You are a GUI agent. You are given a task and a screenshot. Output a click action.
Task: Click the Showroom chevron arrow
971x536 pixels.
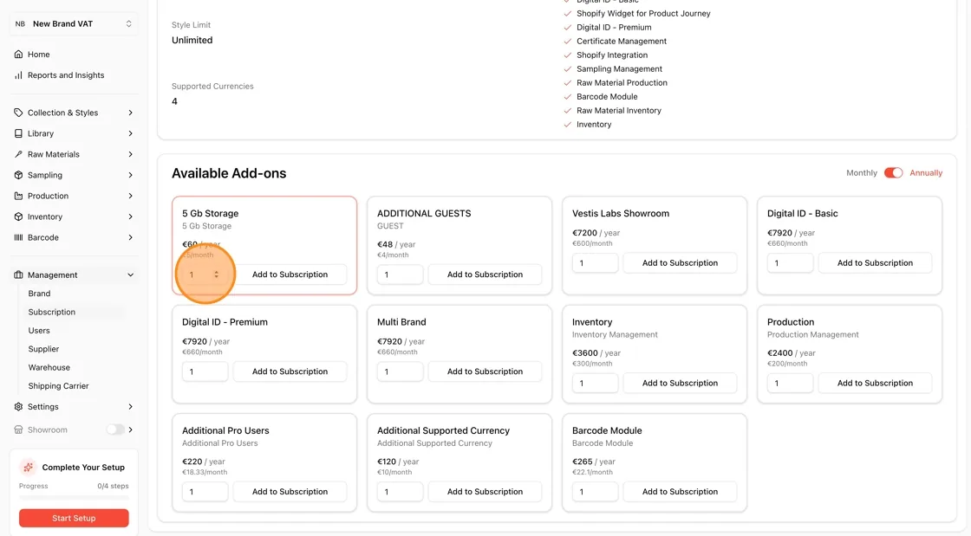(x=131, y=429)
